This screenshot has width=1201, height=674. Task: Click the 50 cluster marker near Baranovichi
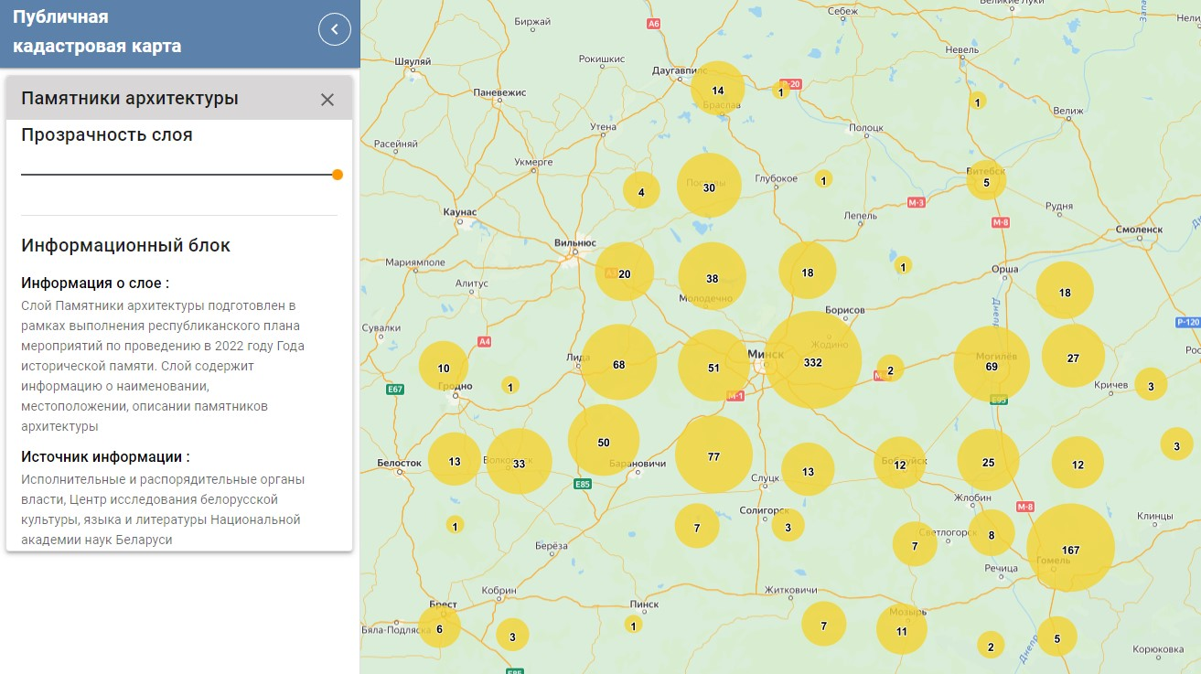click(x=604, y=443)
